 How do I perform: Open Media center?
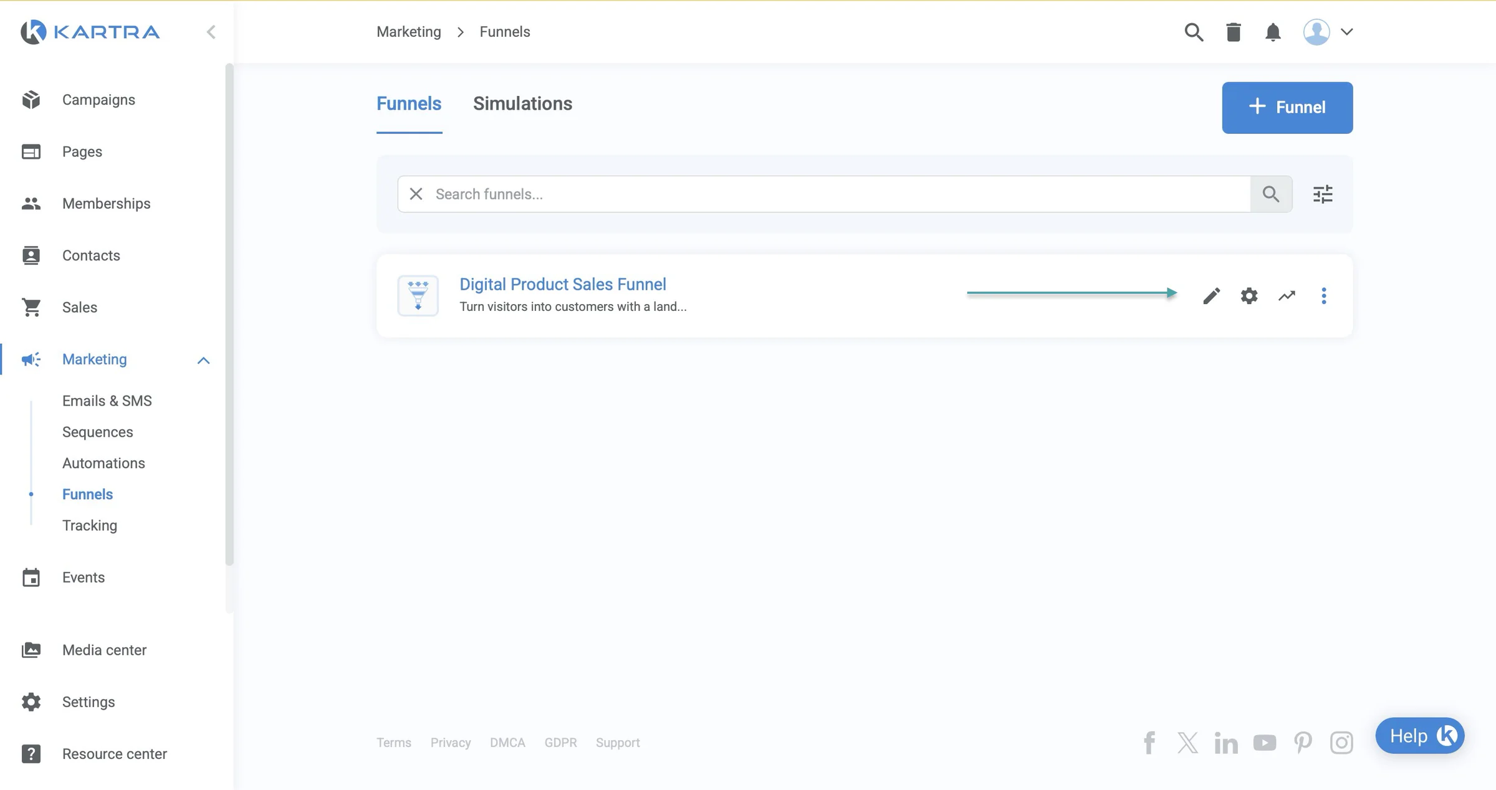click(x=104, y=650)
